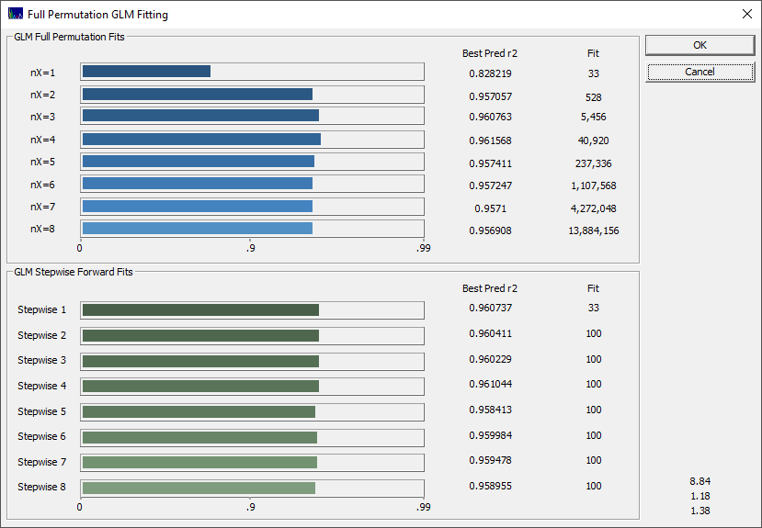Click the Stepwise 1 row label
The image size is (762, 528).
[41, 309]
